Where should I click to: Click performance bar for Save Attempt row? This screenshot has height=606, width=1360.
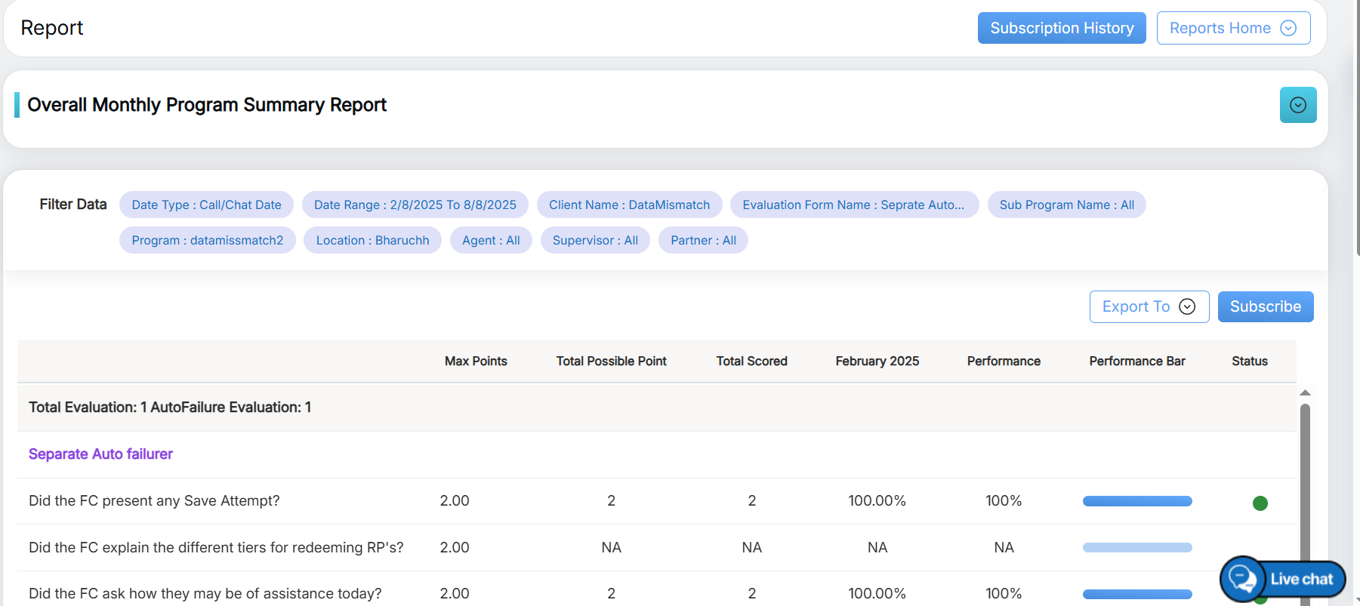pos(1136,501)
